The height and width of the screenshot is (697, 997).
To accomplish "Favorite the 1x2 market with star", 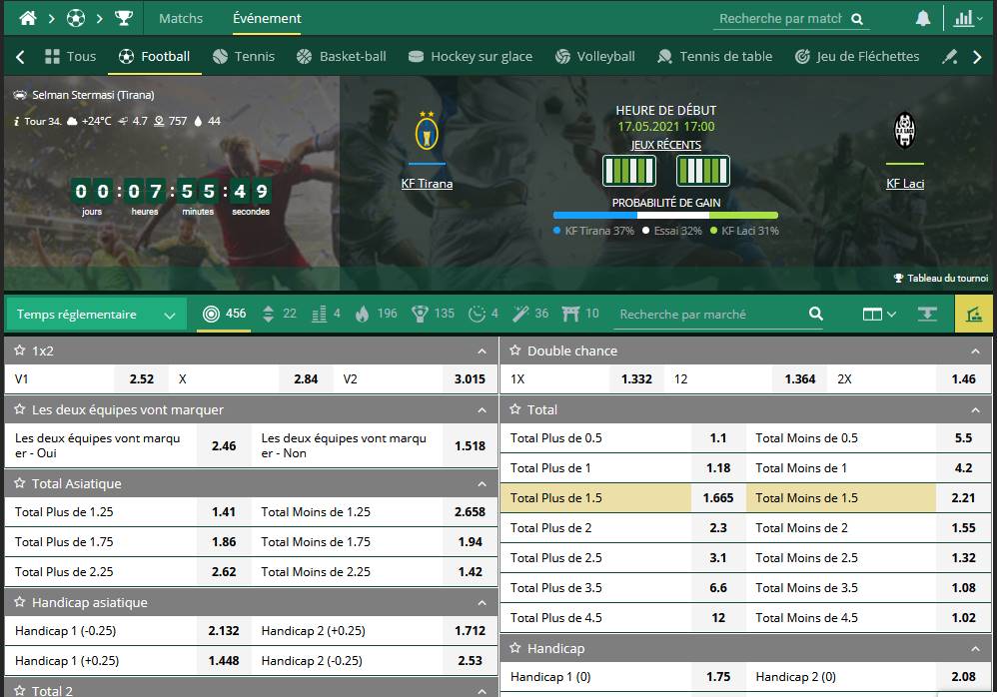I will pyautogui.click(x=19, y=350).
